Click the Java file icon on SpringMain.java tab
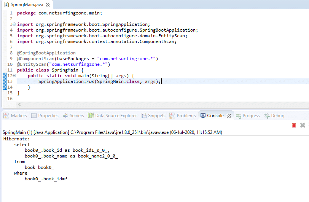This screenshot has width=309, height=202. [x=6, y=5]
